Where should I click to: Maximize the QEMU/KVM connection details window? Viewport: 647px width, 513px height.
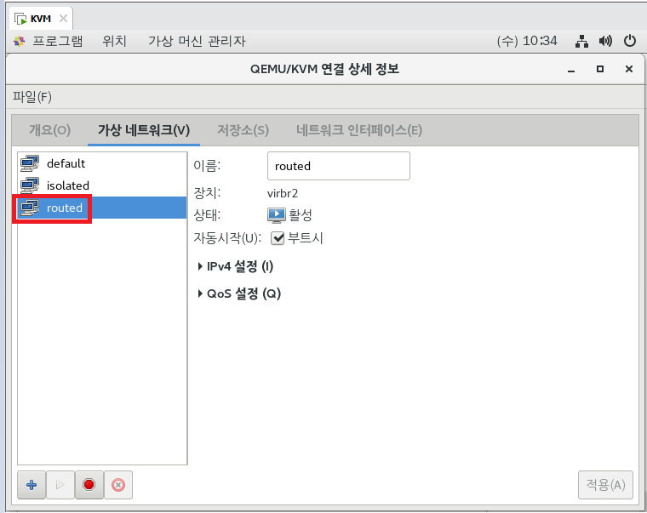(600, 69)
